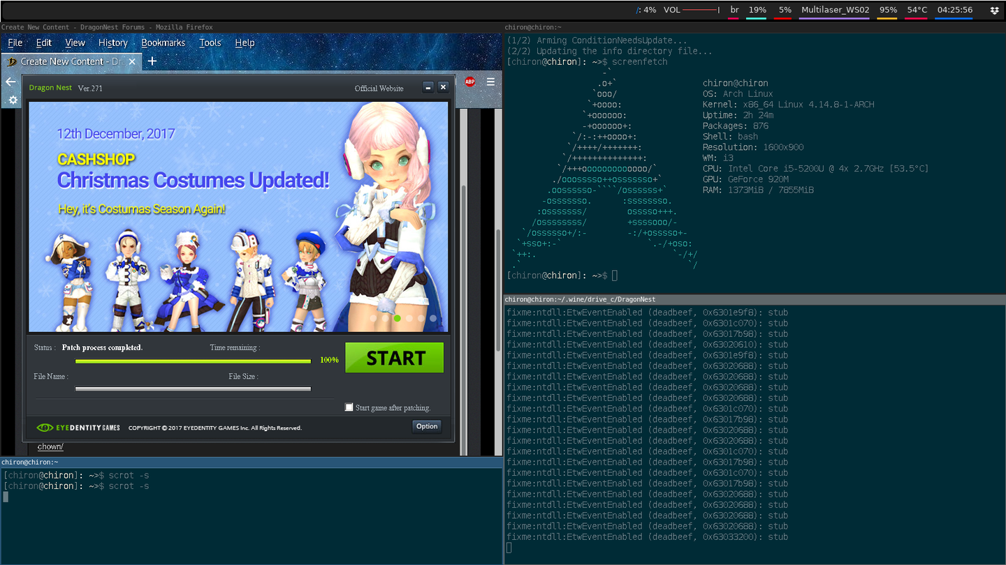Viewport: 1006px width, 565px height.
Task: Open the Firefox View menu
Action: click(x=75, y=43)
